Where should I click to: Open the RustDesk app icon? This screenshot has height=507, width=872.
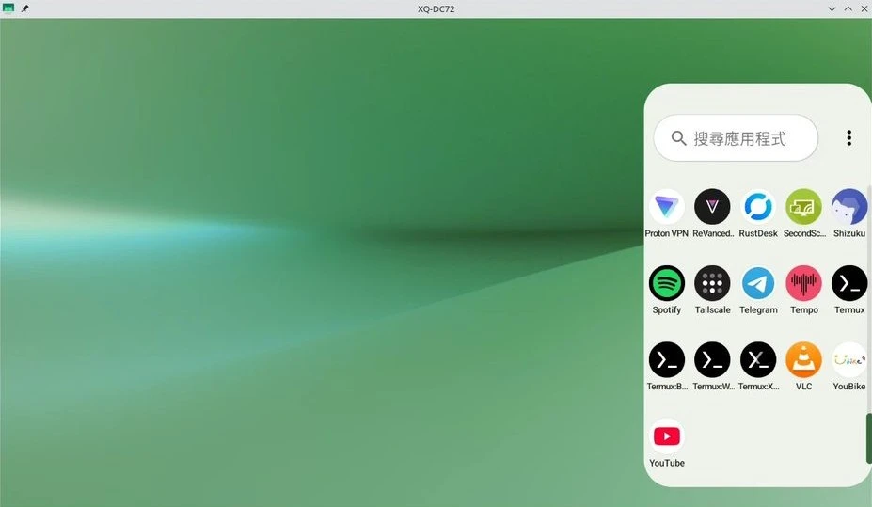pos(758,207)
